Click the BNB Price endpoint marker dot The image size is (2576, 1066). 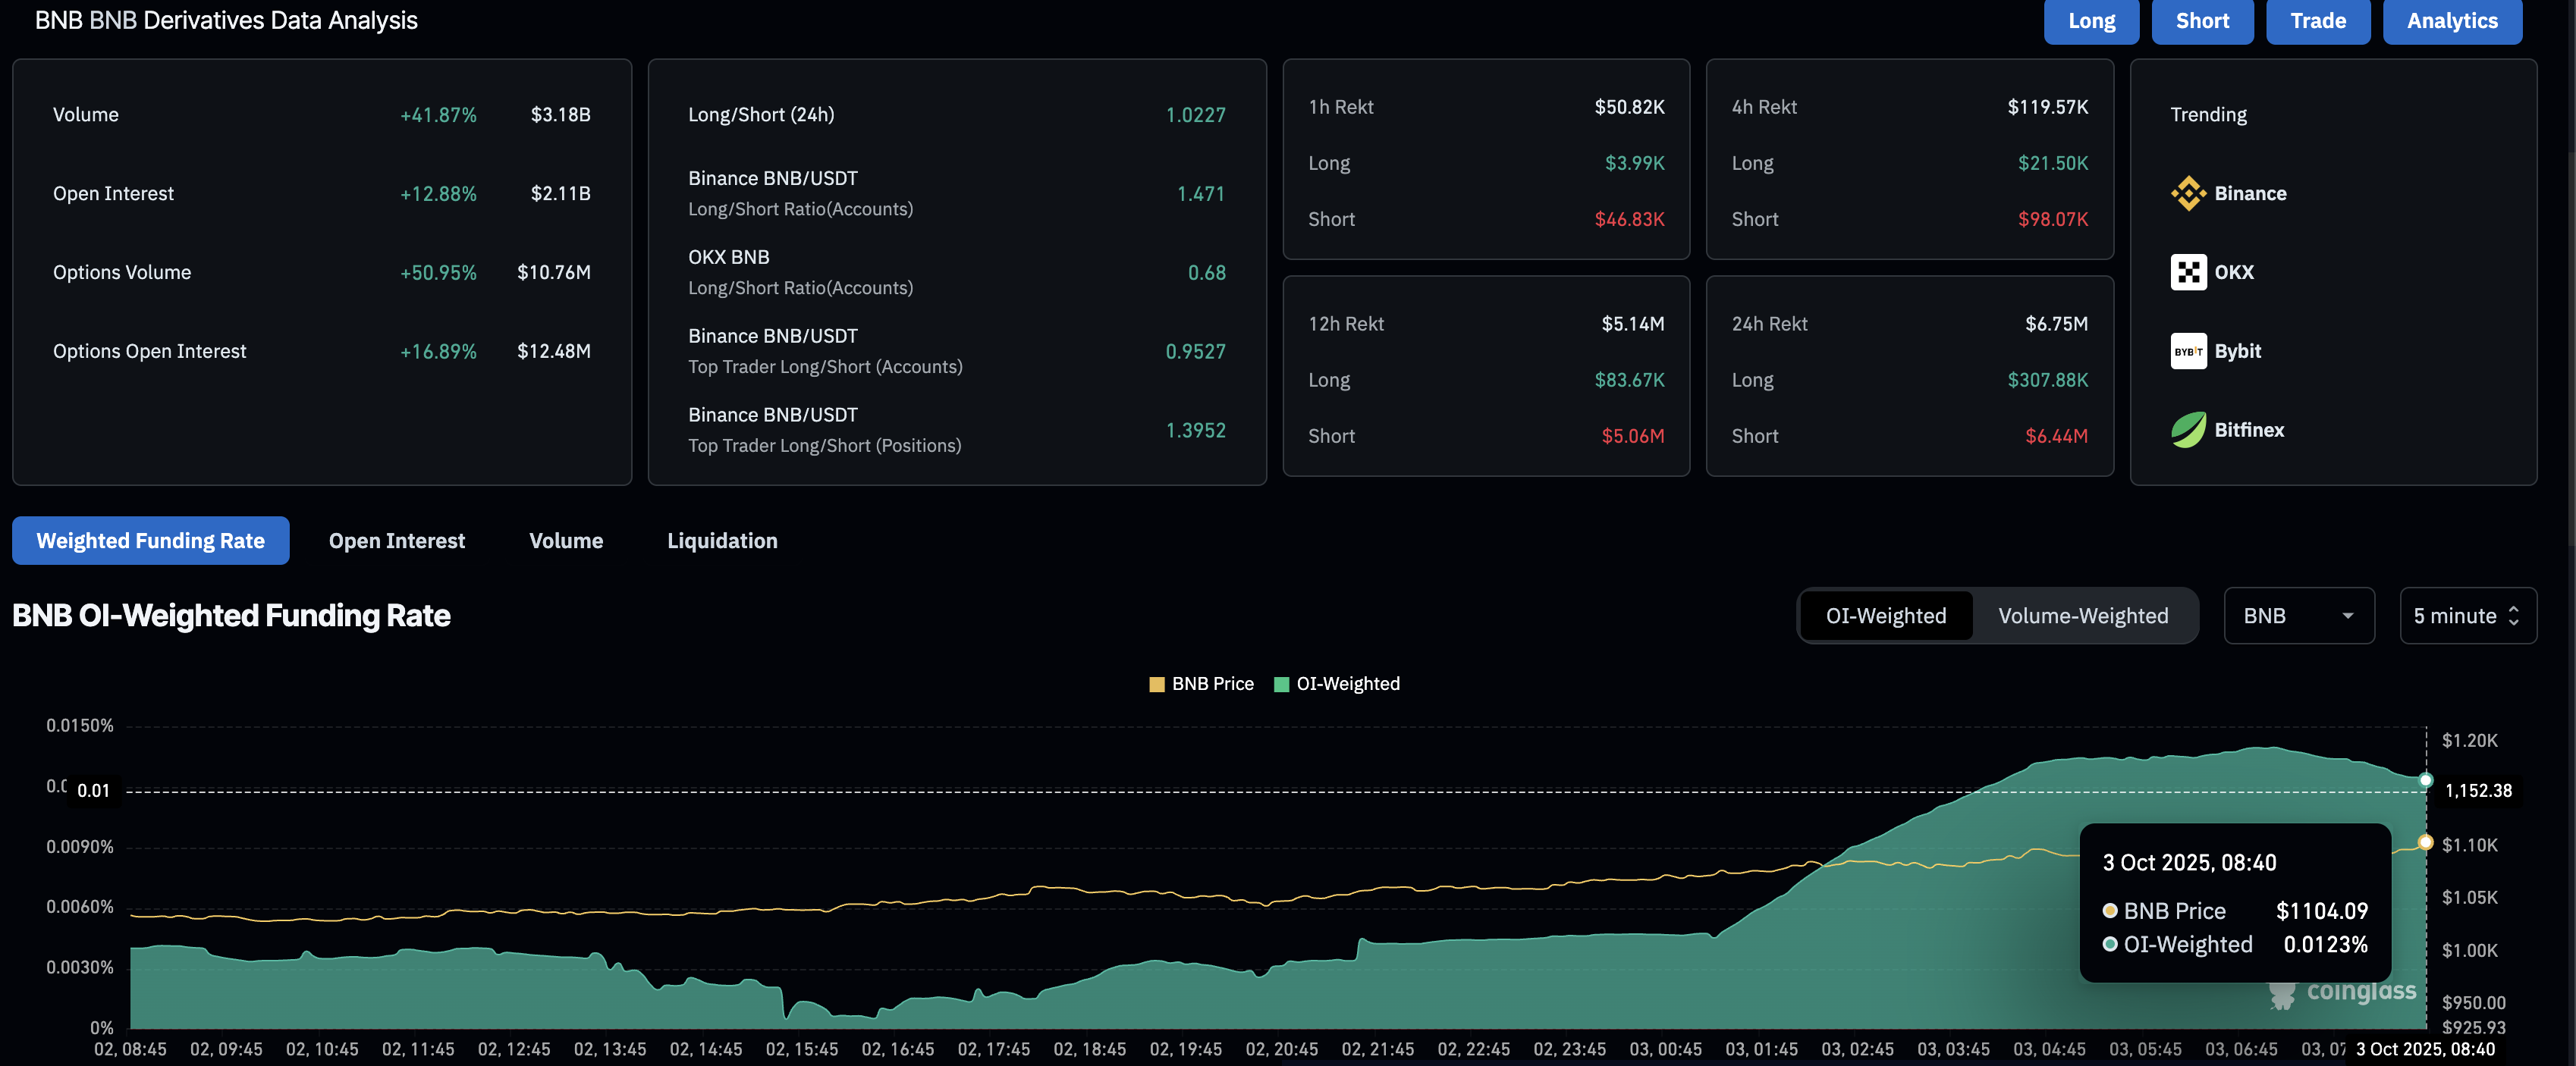tap(2425, 842)
